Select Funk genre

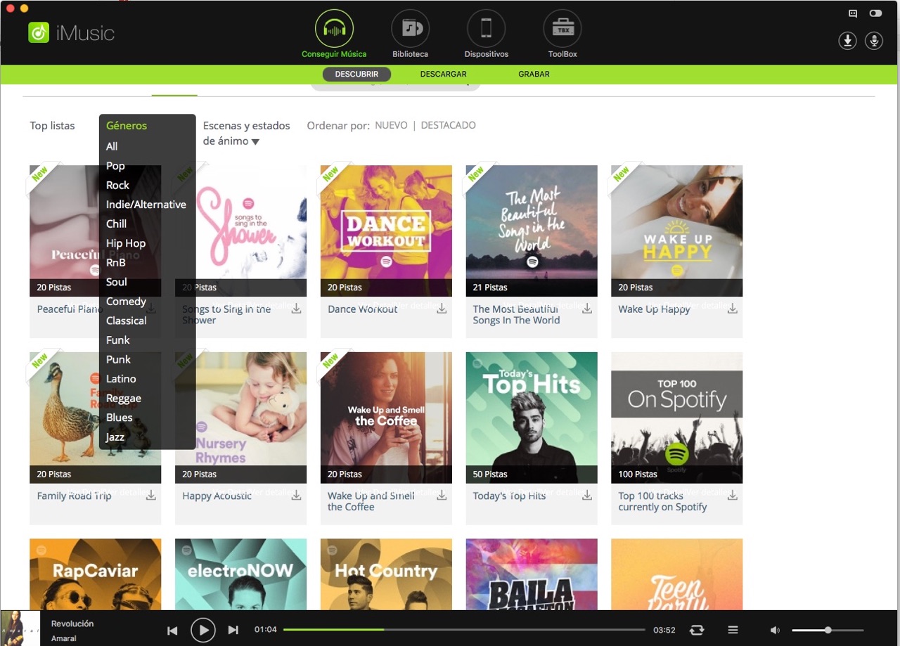coord(118,340)
